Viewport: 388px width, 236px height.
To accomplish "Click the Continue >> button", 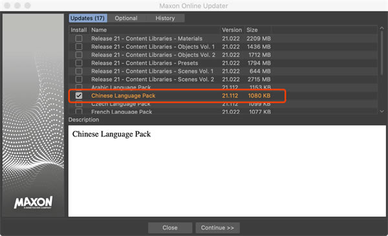I will tap(217, 228).
